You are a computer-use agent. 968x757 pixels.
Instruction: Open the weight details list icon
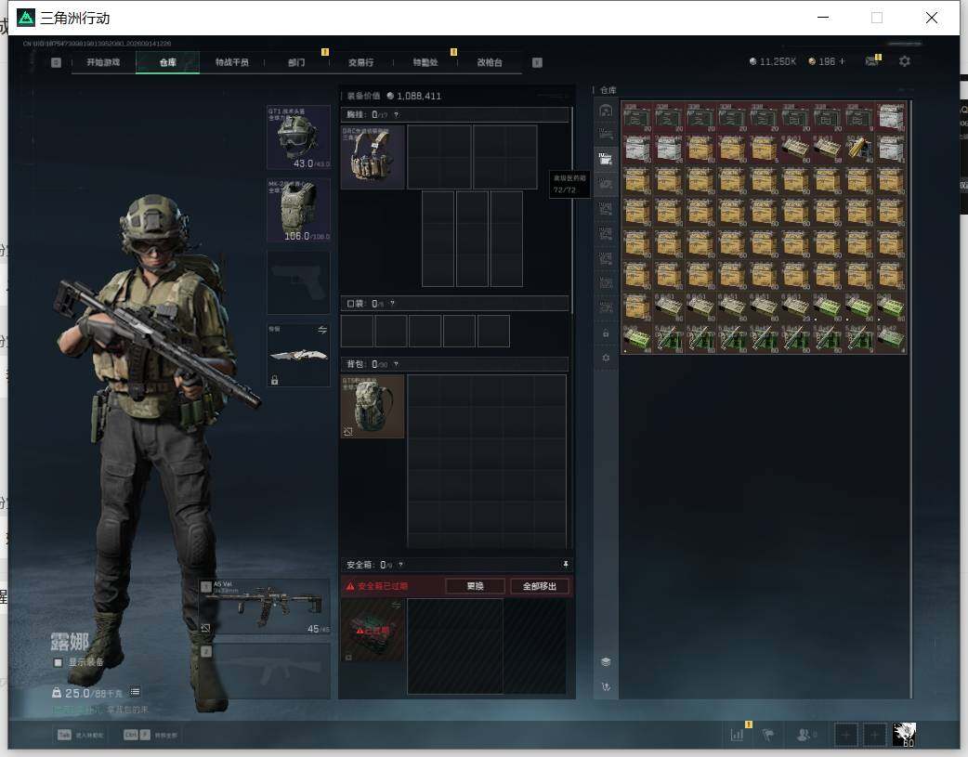tap(136, 692)
